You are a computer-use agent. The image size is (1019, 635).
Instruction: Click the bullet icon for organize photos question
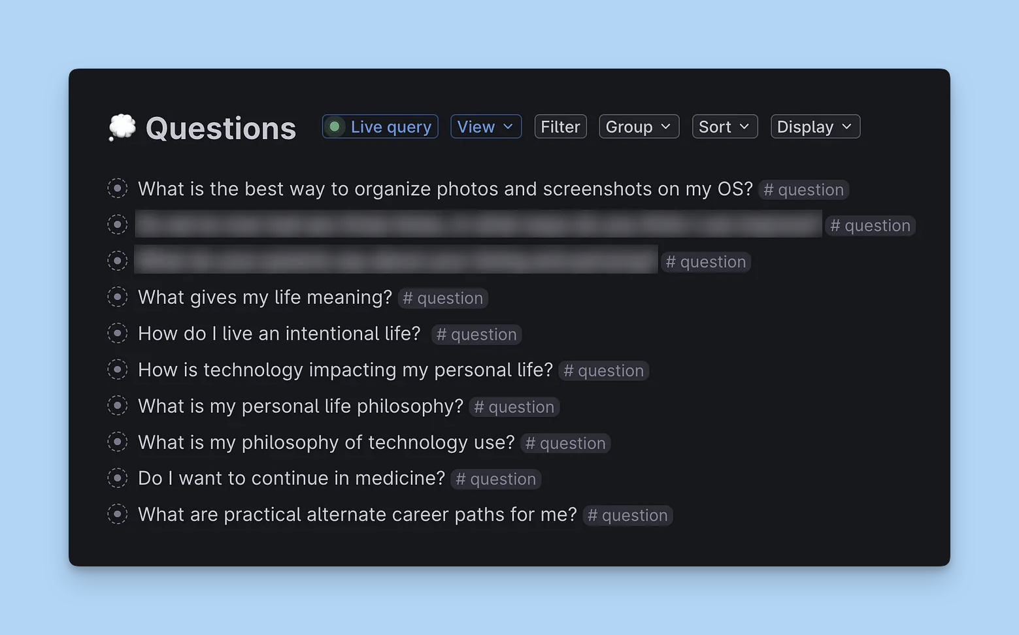point(117,189)
